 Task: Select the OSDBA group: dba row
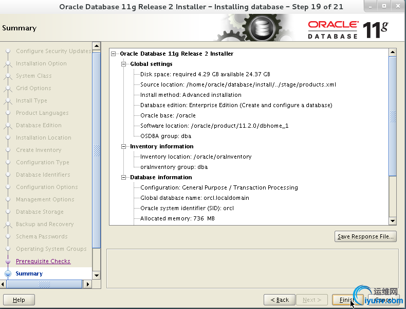pyautogui.click(x=165, y=136)
